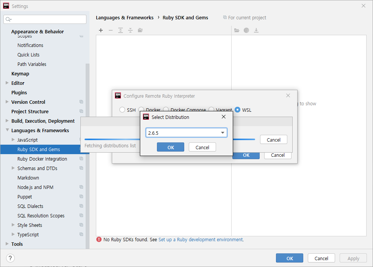This screenshot has width=373, height=267.
Task: Click project-level icon beside TypeScript
Action: click(x=81, y=234)
